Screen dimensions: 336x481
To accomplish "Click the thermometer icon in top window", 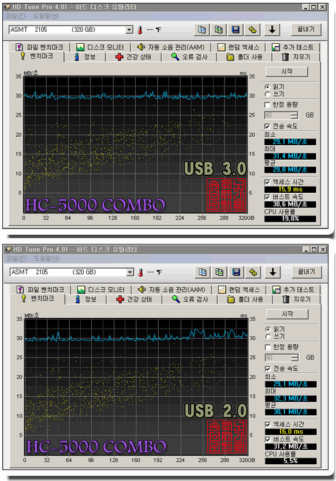I will pyautogui.click(x=140, y=30).
